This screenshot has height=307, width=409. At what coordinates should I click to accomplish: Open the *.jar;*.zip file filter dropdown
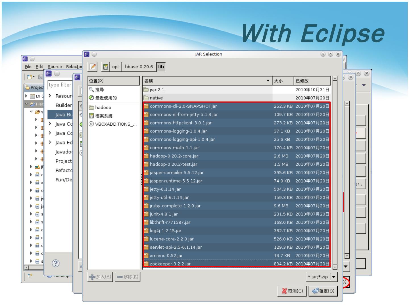pos(322,277)
